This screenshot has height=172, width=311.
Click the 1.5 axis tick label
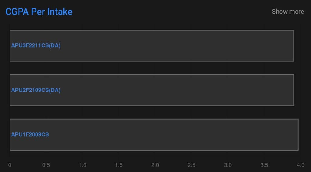(x=119, y=165)
